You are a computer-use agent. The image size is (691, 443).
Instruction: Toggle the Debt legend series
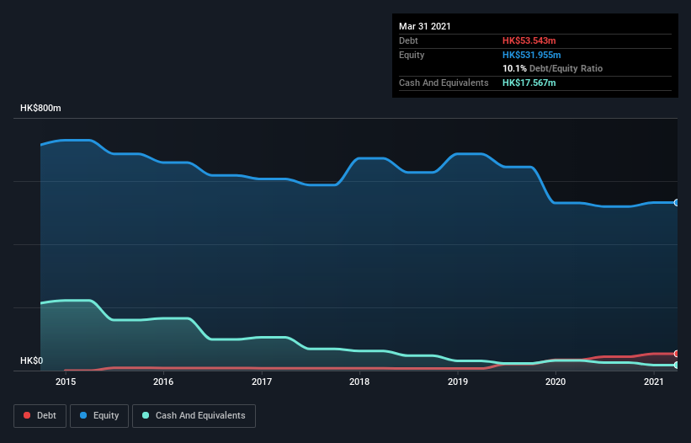39,415
